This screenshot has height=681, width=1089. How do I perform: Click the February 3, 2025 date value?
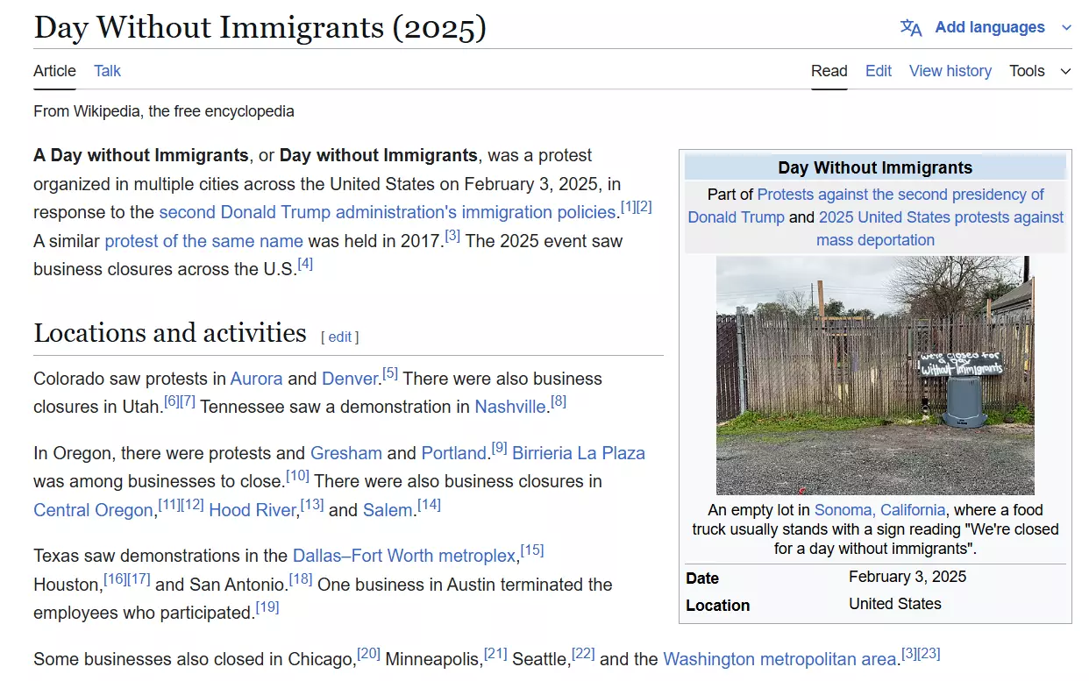[907, 577]
